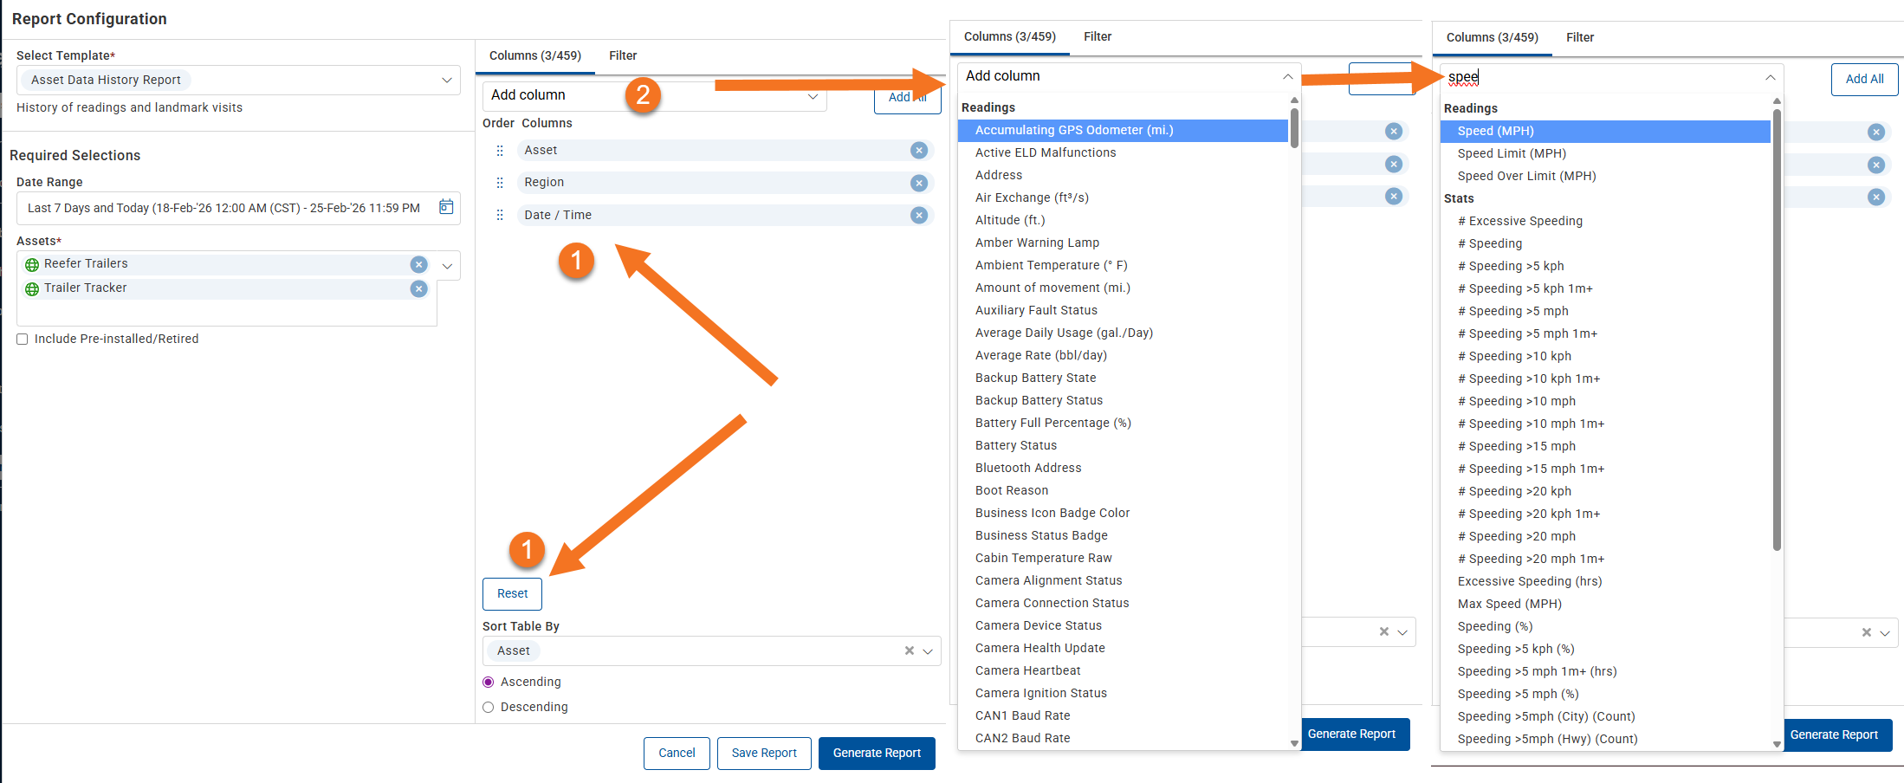Select Ascending sort order
Viewport: 1904px width, 783px height.
(489, 683)
